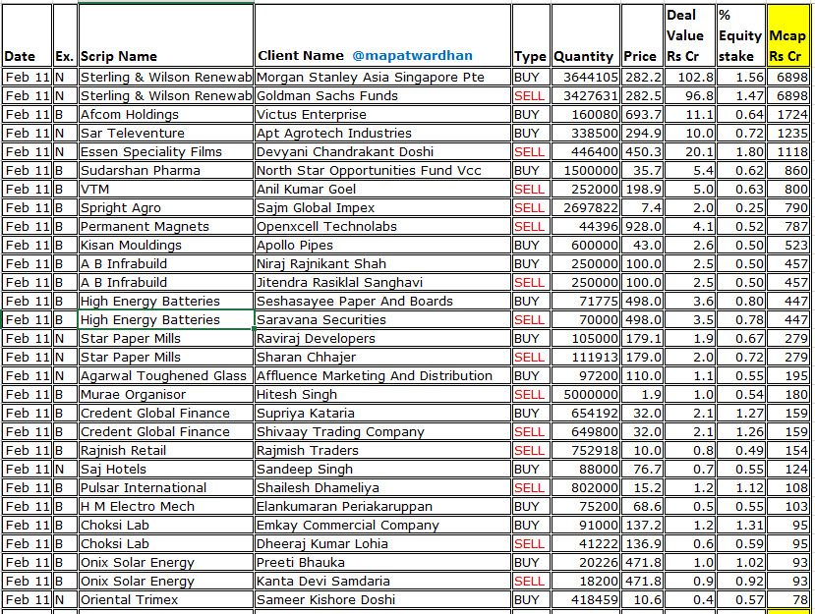Click the 'Hitesh Singh' client cell
The image size is (815, 614).
[x=383, y=395]
